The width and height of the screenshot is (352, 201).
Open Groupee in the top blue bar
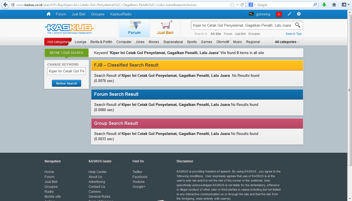click(98, 14)
